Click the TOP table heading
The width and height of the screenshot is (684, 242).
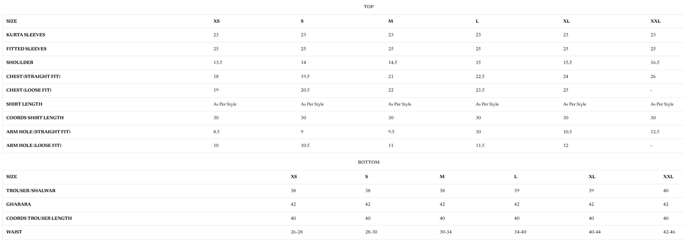pos(368,6)
